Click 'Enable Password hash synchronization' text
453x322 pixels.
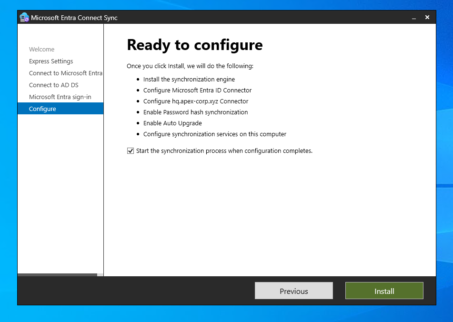pos(196,112)
